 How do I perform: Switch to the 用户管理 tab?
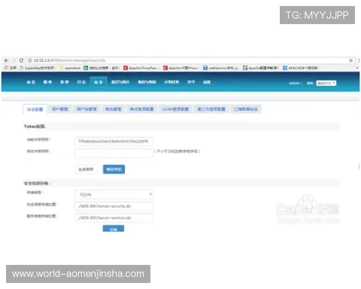[60, 110]
